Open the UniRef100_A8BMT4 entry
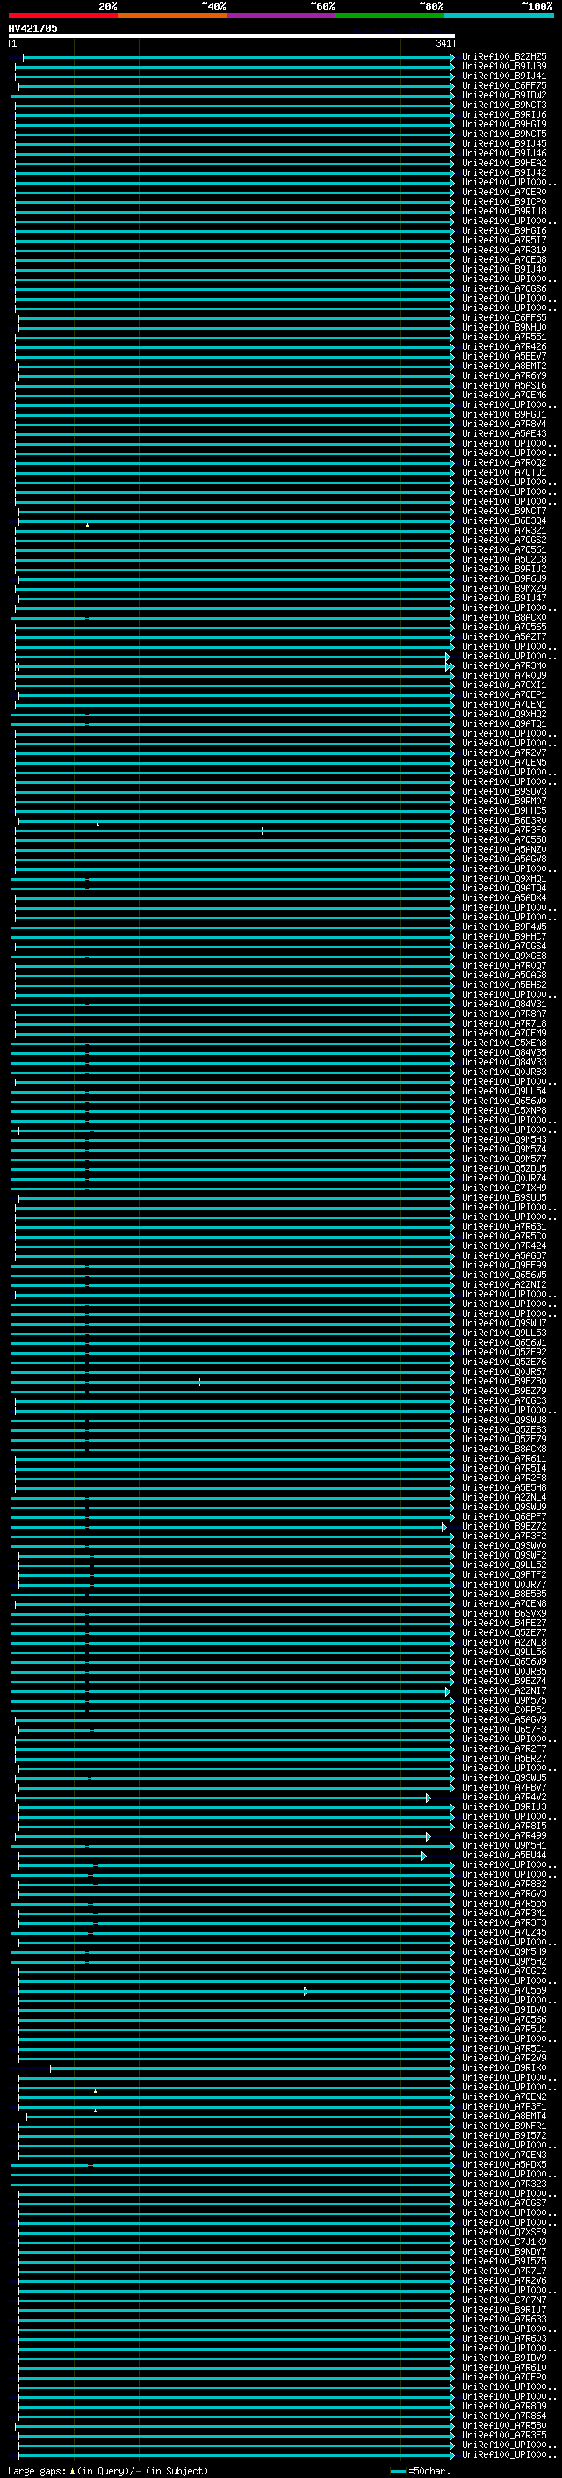The width and height of the screenshot is (562, 2478). coord(504,2117)
